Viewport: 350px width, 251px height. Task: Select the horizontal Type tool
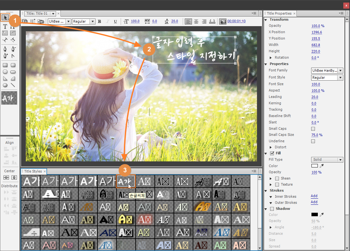(5, 26)
